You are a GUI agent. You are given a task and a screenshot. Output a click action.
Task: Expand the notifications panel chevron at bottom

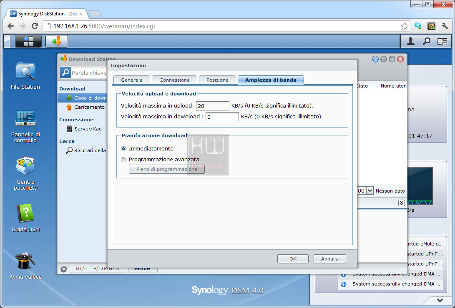(x=440, y=300)
